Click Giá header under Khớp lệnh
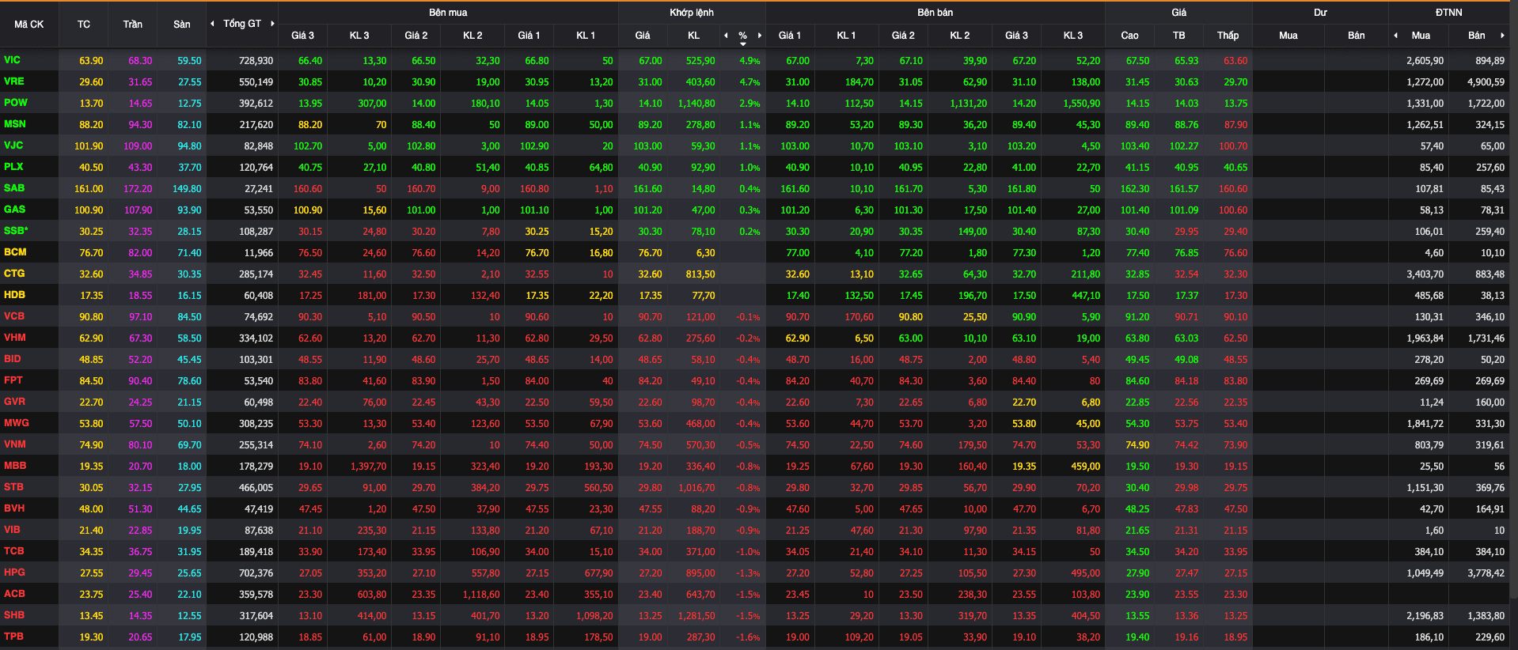The width and height of the screenshot is (1518, 650). pos(643,36)
